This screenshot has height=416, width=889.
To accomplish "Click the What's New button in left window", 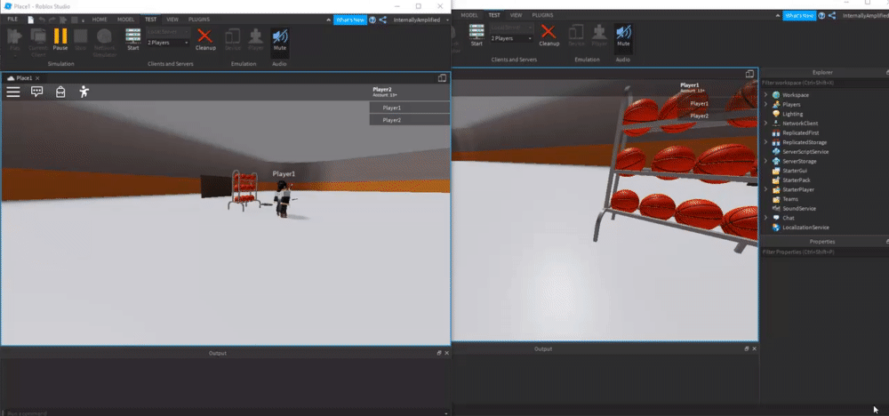I will [349, 20].
